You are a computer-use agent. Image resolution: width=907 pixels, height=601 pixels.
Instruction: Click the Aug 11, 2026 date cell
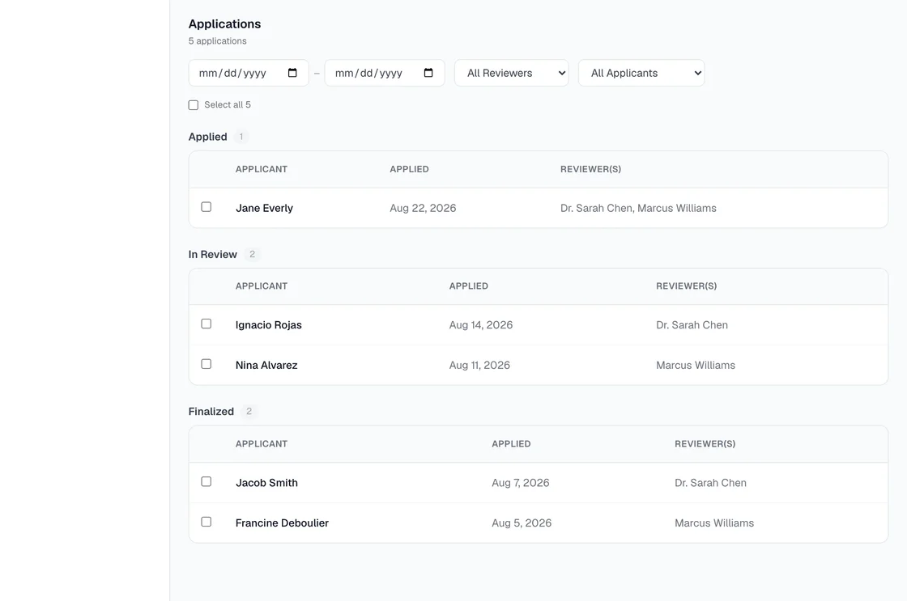pos(479,366)
